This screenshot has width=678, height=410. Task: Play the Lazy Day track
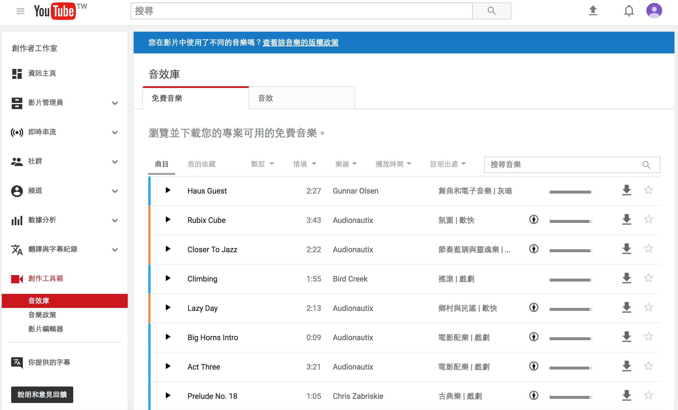tap(168, 308)
